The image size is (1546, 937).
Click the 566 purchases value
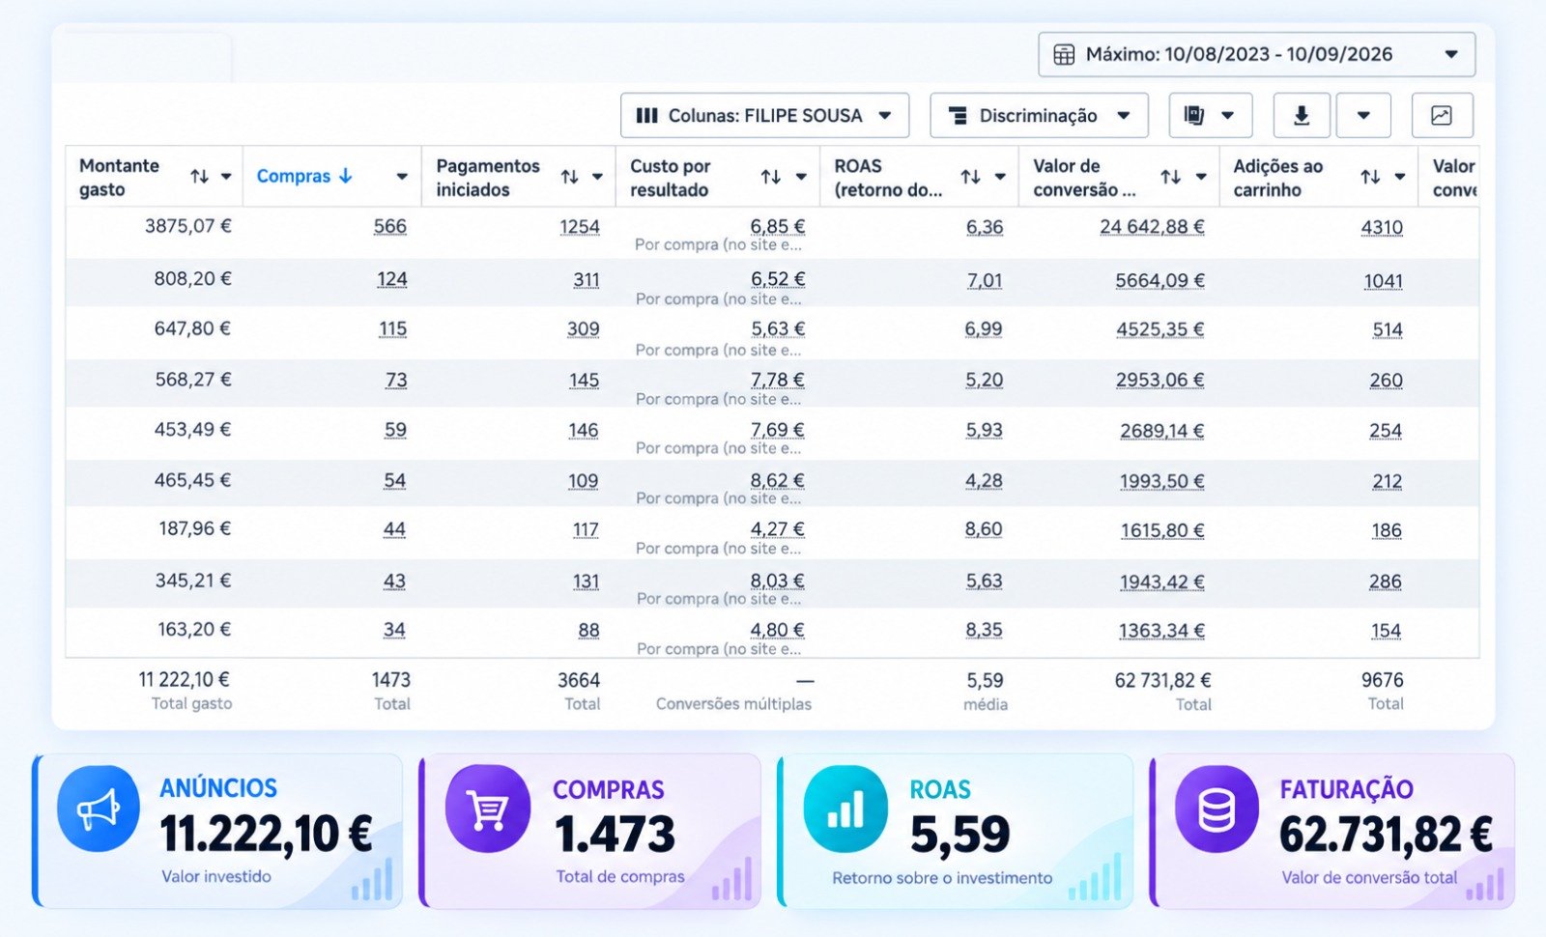point(390,226)
